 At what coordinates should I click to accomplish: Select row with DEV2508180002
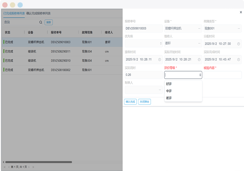[62, 70]
